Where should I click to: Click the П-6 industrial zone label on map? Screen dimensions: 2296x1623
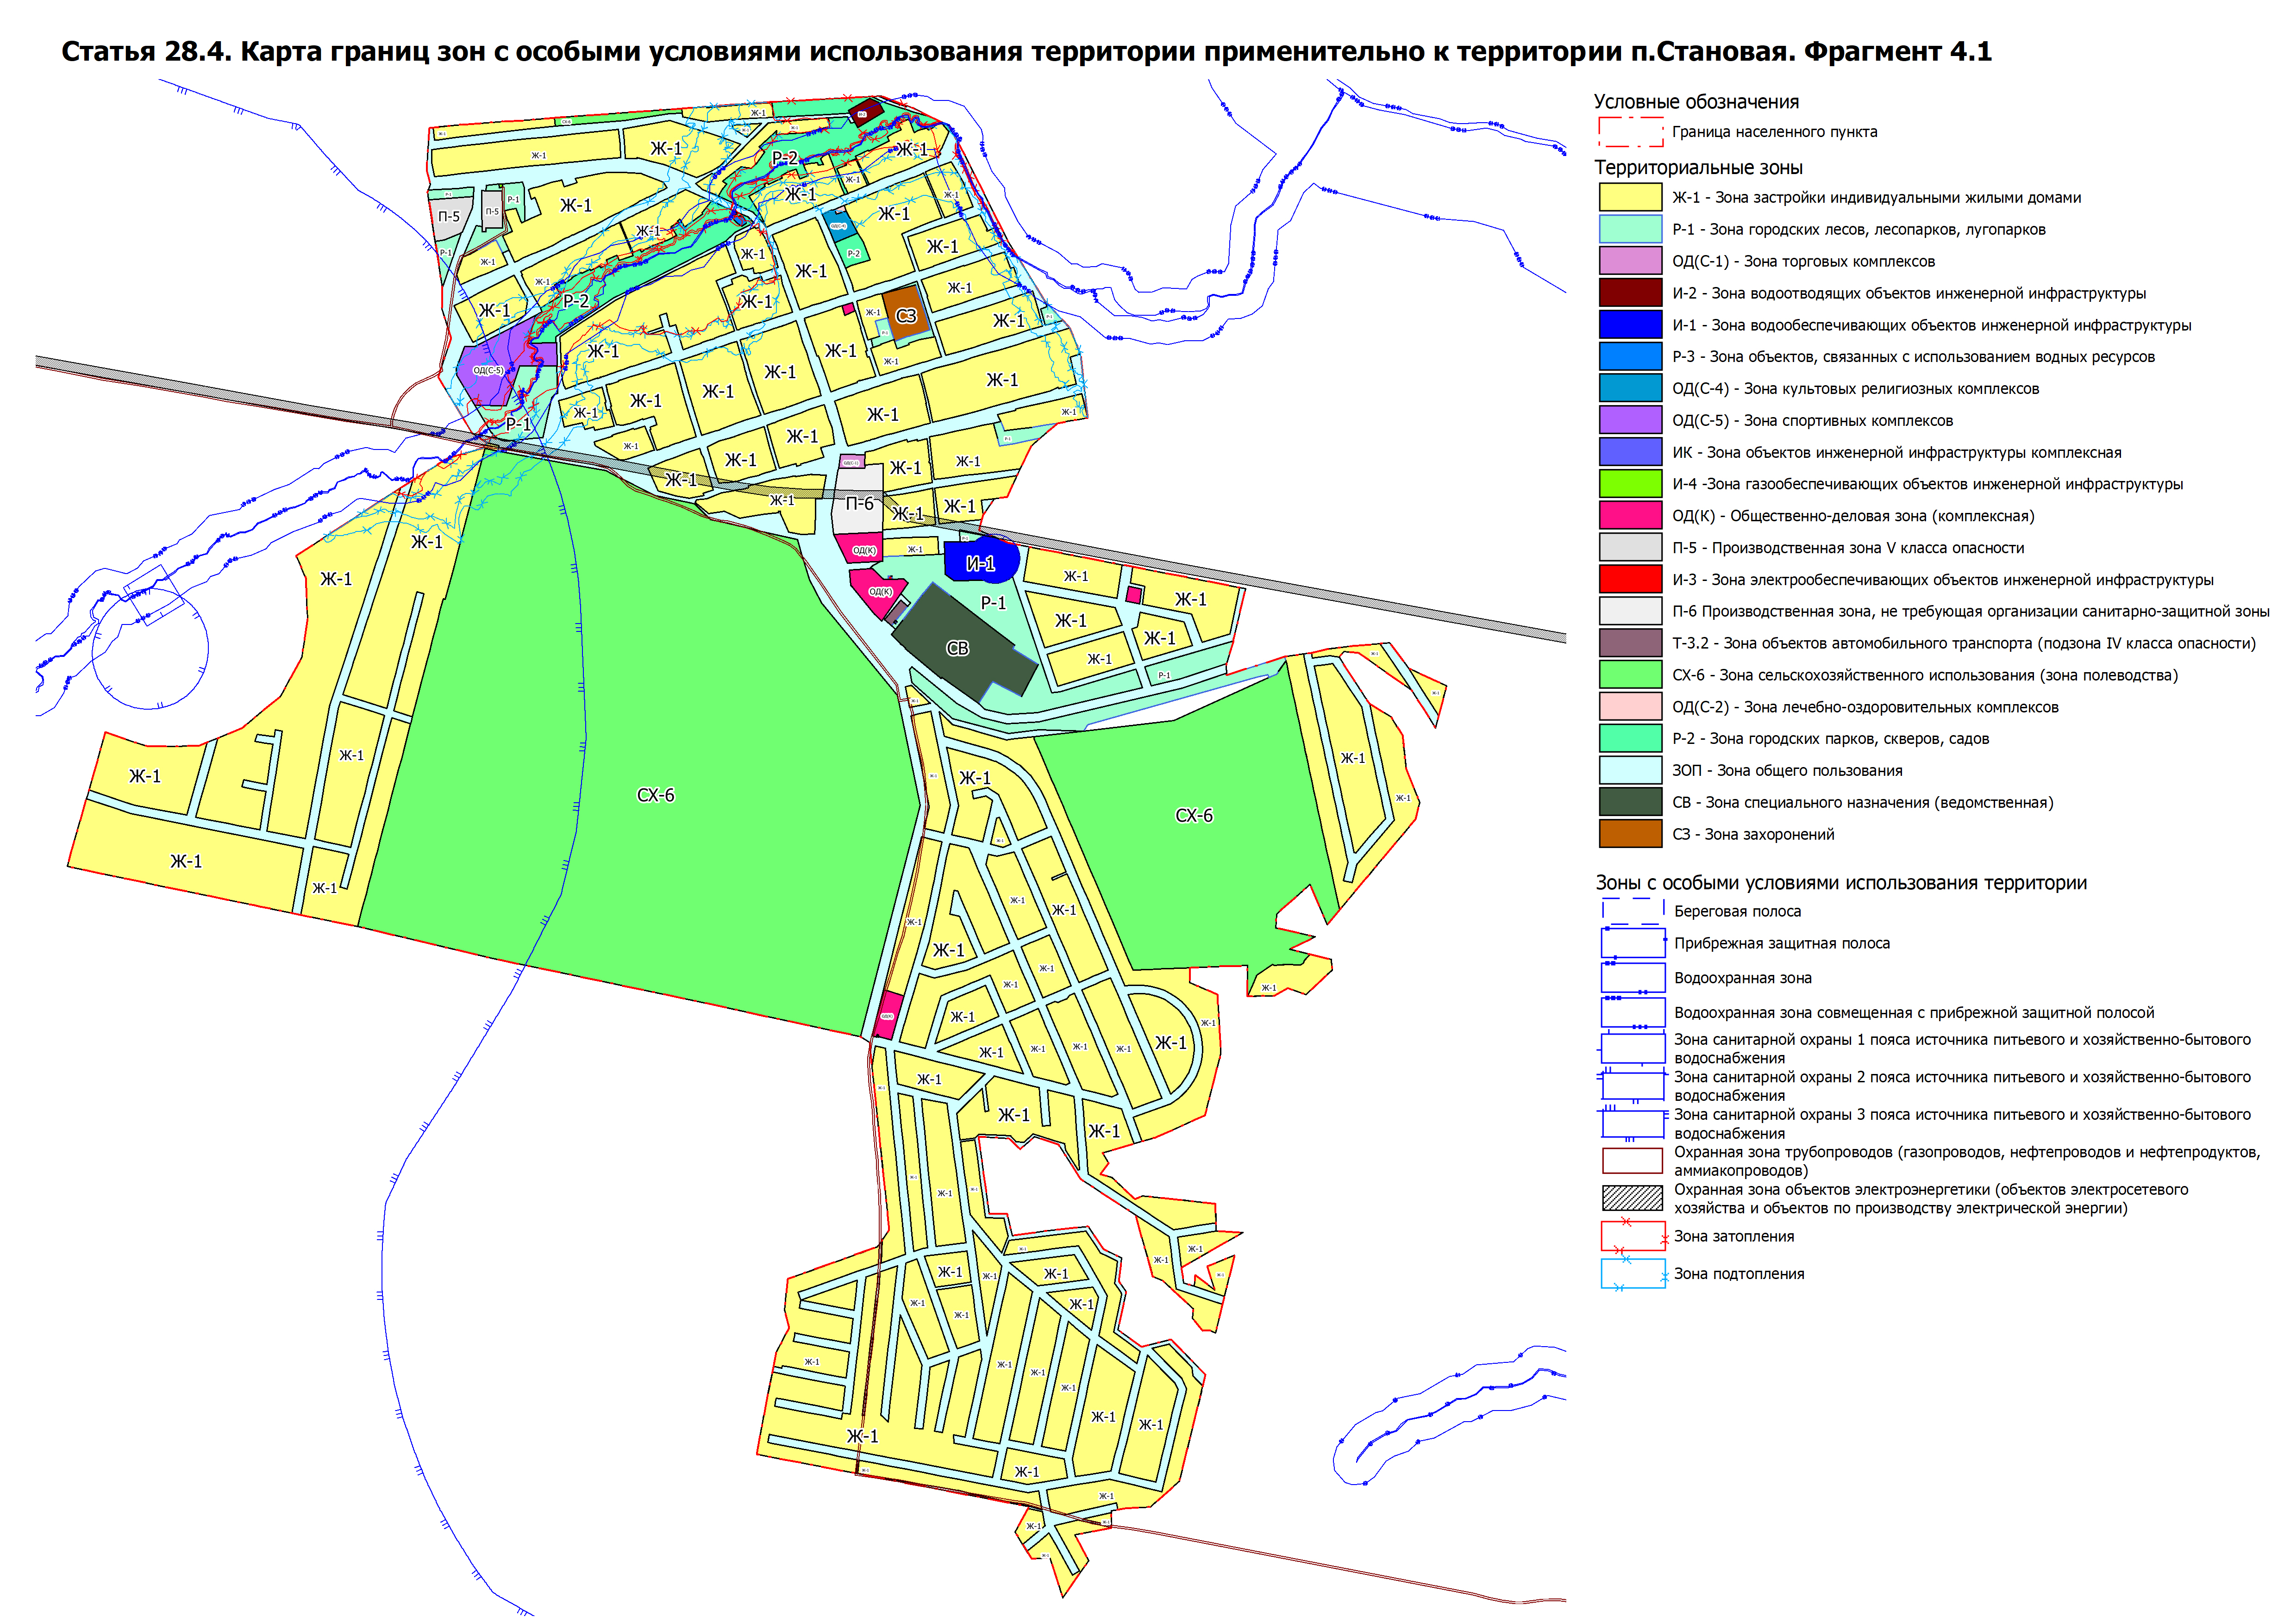click(859, 503)
